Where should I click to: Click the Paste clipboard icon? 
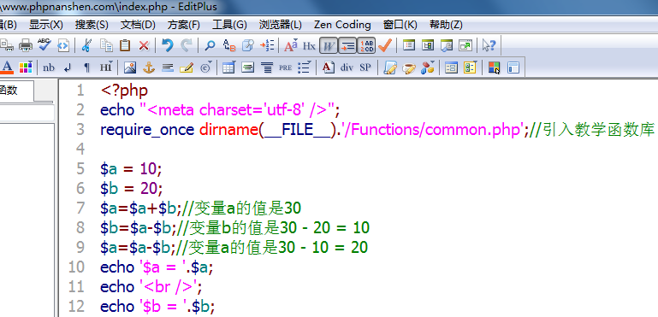tap(125, 45)
